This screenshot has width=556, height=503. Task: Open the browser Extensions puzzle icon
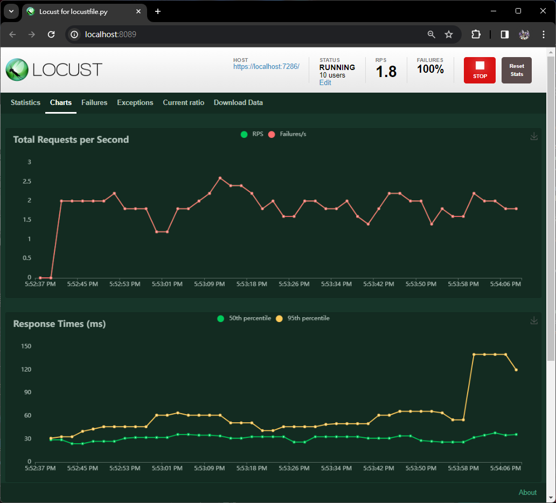click(x=476, y=34)
